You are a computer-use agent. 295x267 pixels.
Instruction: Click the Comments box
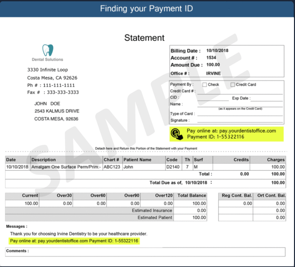click(x=145, y=252)
